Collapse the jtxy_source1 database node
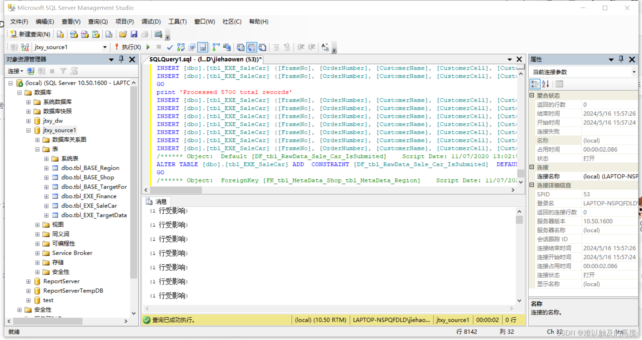 coord(28,130)
